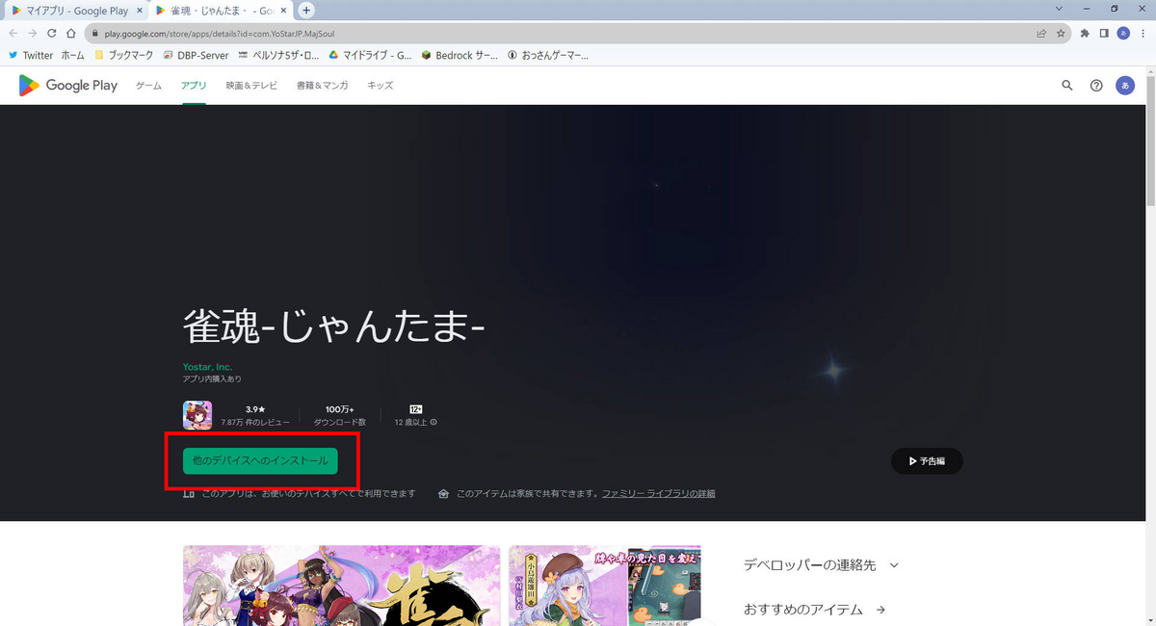
Task: Open Twitter bookmark
Action: (x=31, y=56)
